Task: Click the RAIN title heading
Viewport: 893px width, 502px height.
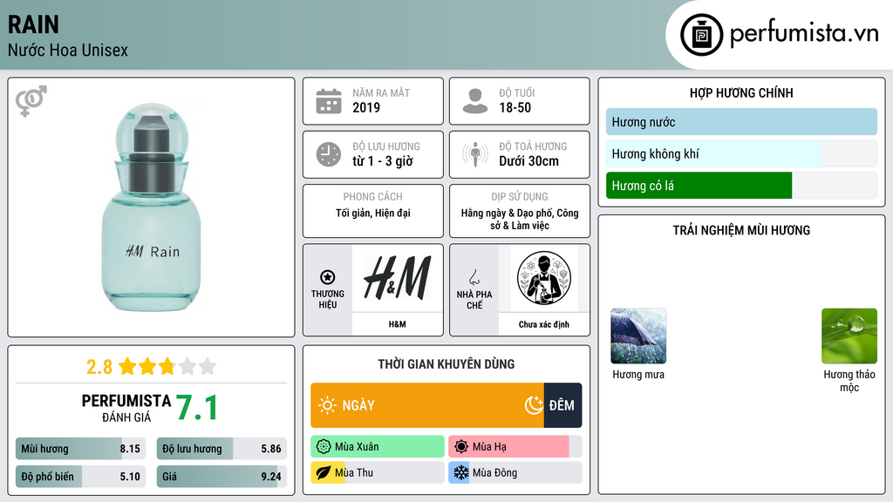Action: click(x=33, y=24)
